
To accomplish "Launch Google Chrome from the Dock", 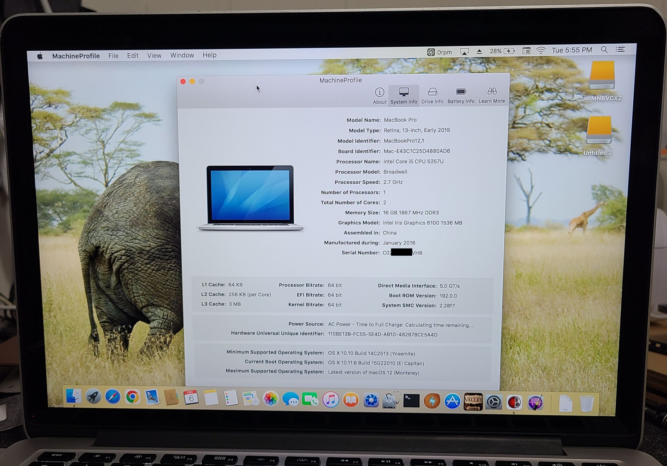I will (x=132, y=396).
